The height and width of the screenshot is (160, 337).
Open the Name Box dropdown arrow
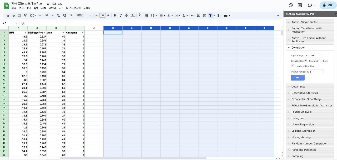(x=17, y=23)
